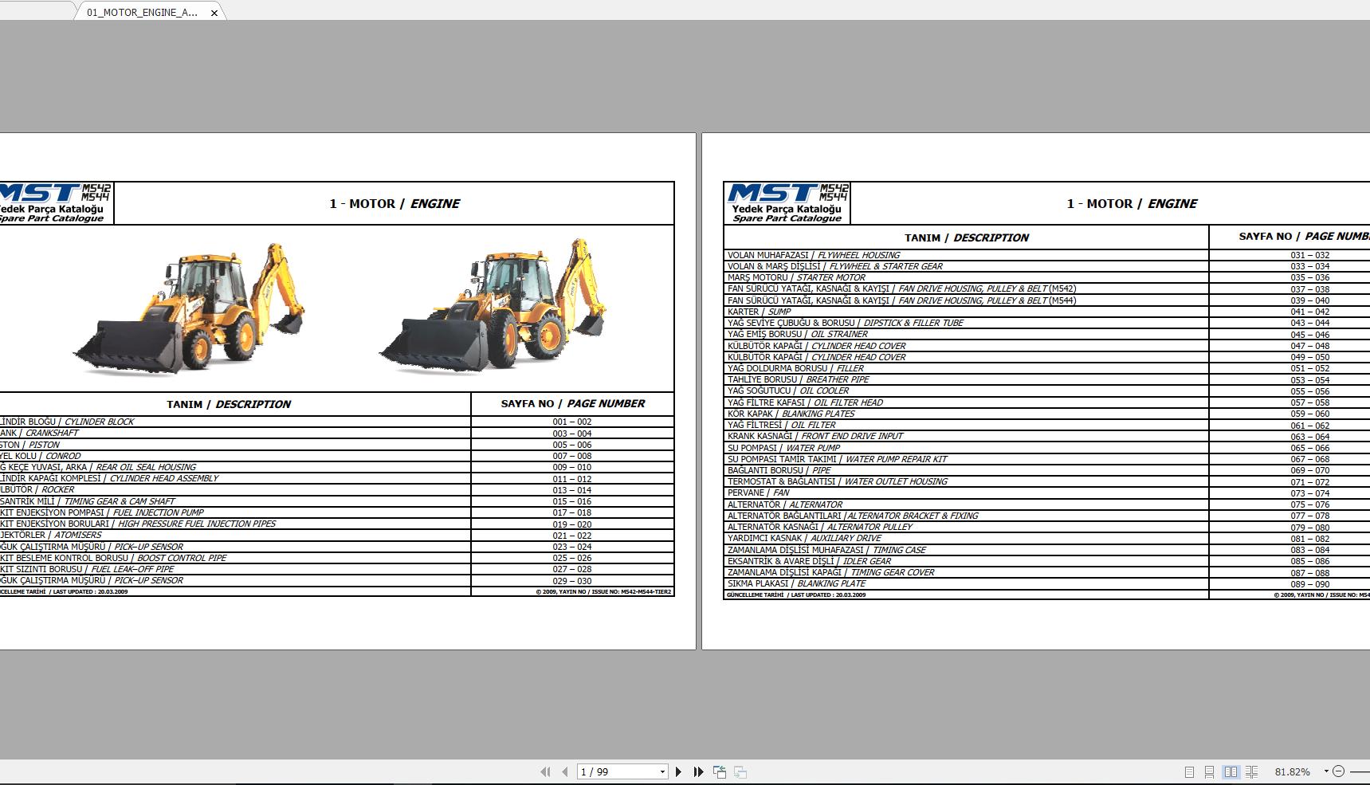Open the zoom percentage dropdown
This screenshot has width=1370, height=785.
pyautogui.click(x=1327, y=771)
